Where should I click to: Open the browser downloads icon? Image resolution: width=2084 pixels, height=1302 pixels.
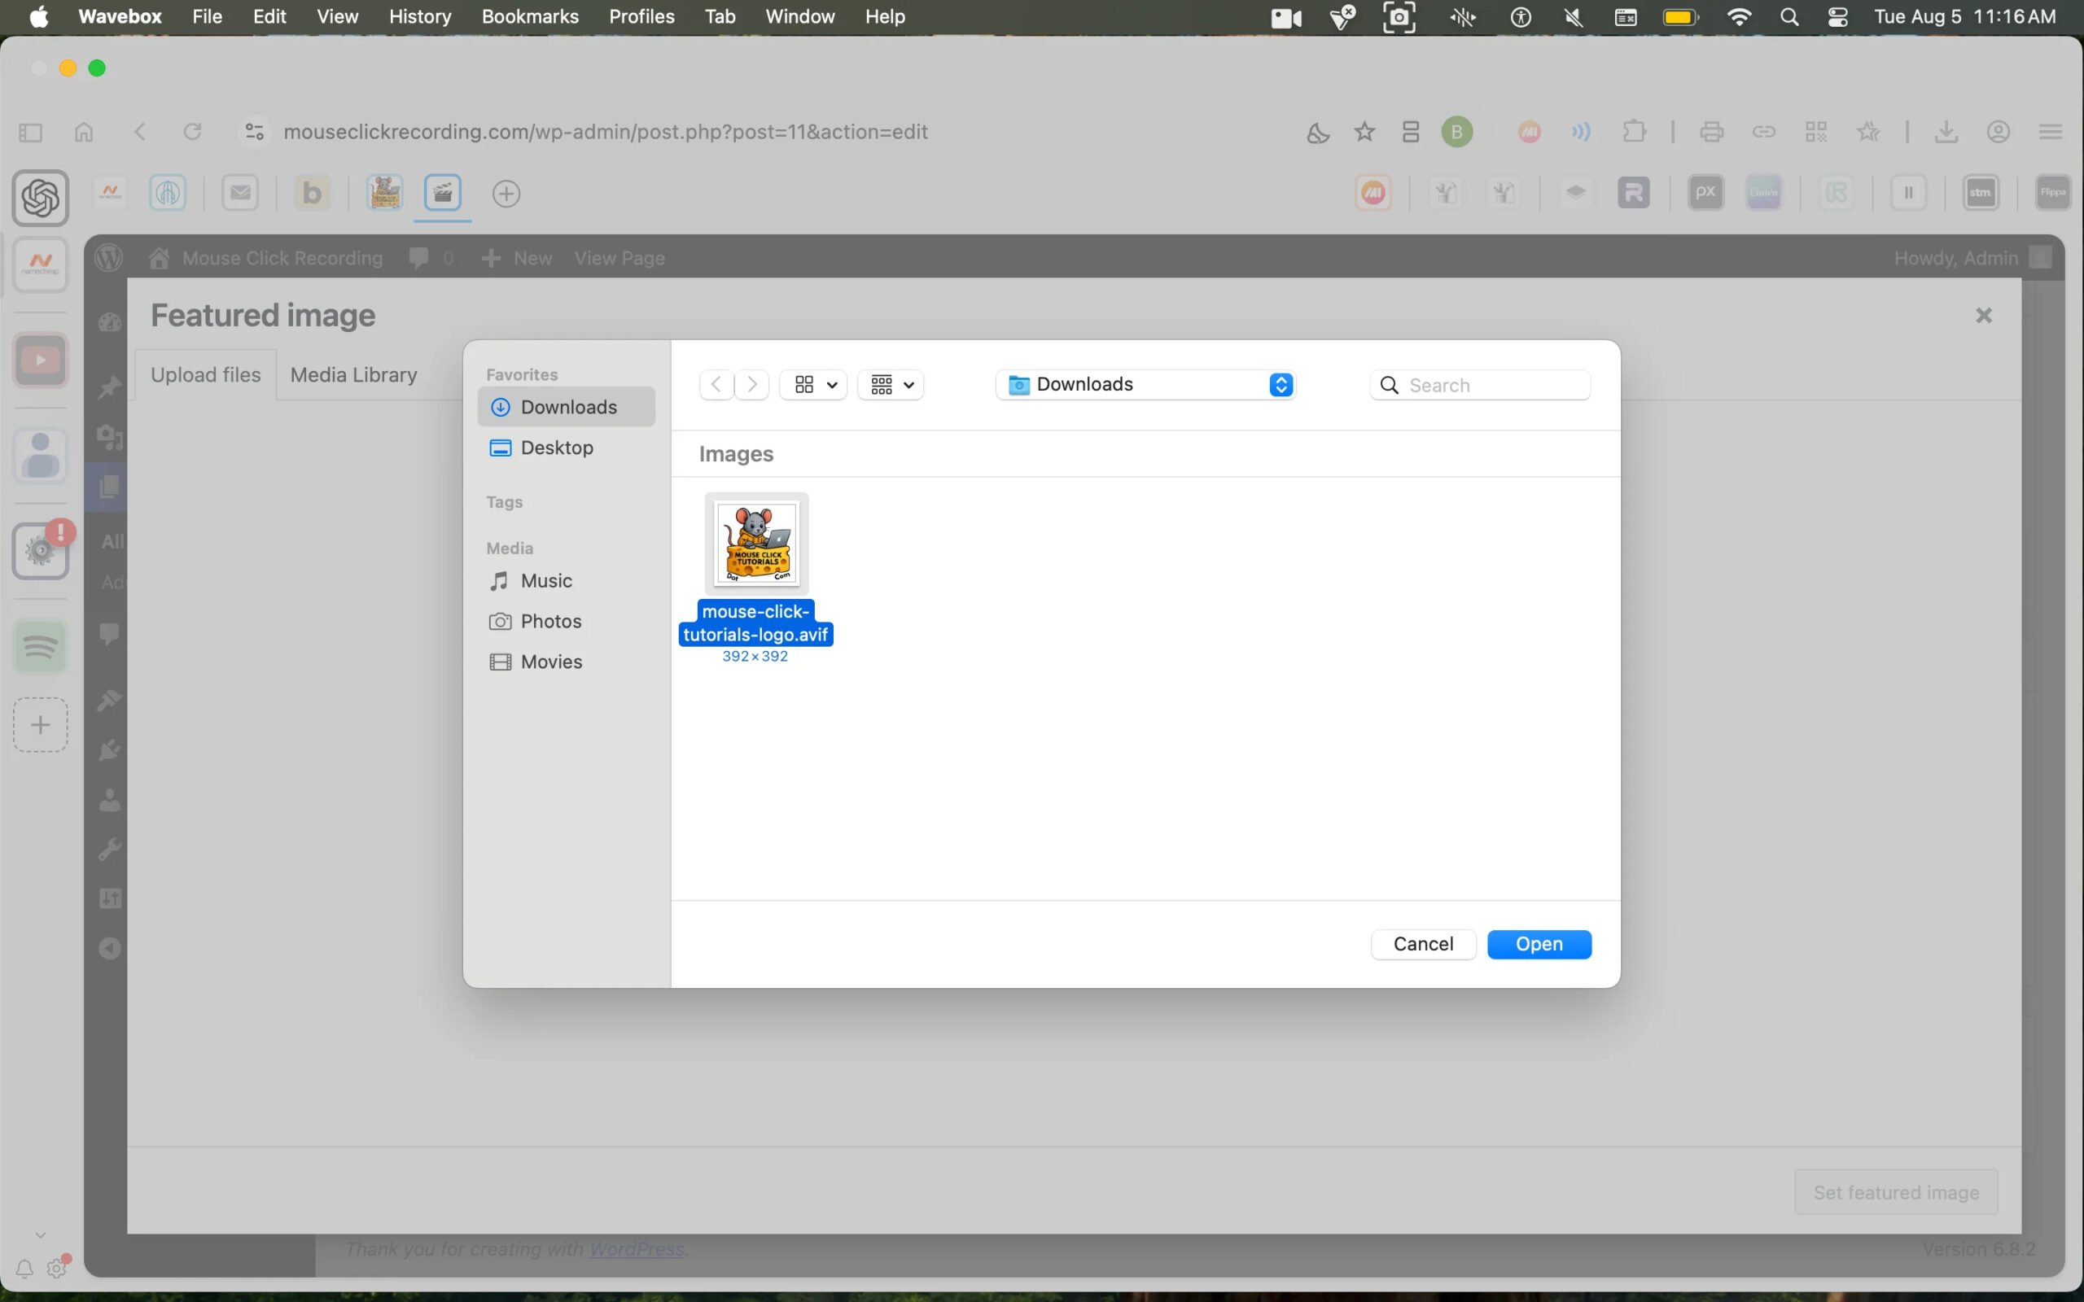pyautogui.click(x=1946, y=132)
